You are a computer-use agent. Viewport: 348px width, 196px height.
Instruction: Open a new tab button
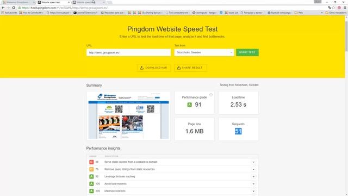pyautogui.click(x=110, y=2)
